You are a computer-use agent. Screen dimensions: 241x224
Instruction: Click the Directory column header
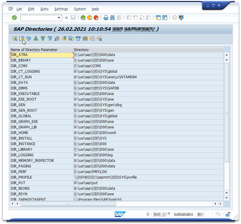(x=149, y=50)
